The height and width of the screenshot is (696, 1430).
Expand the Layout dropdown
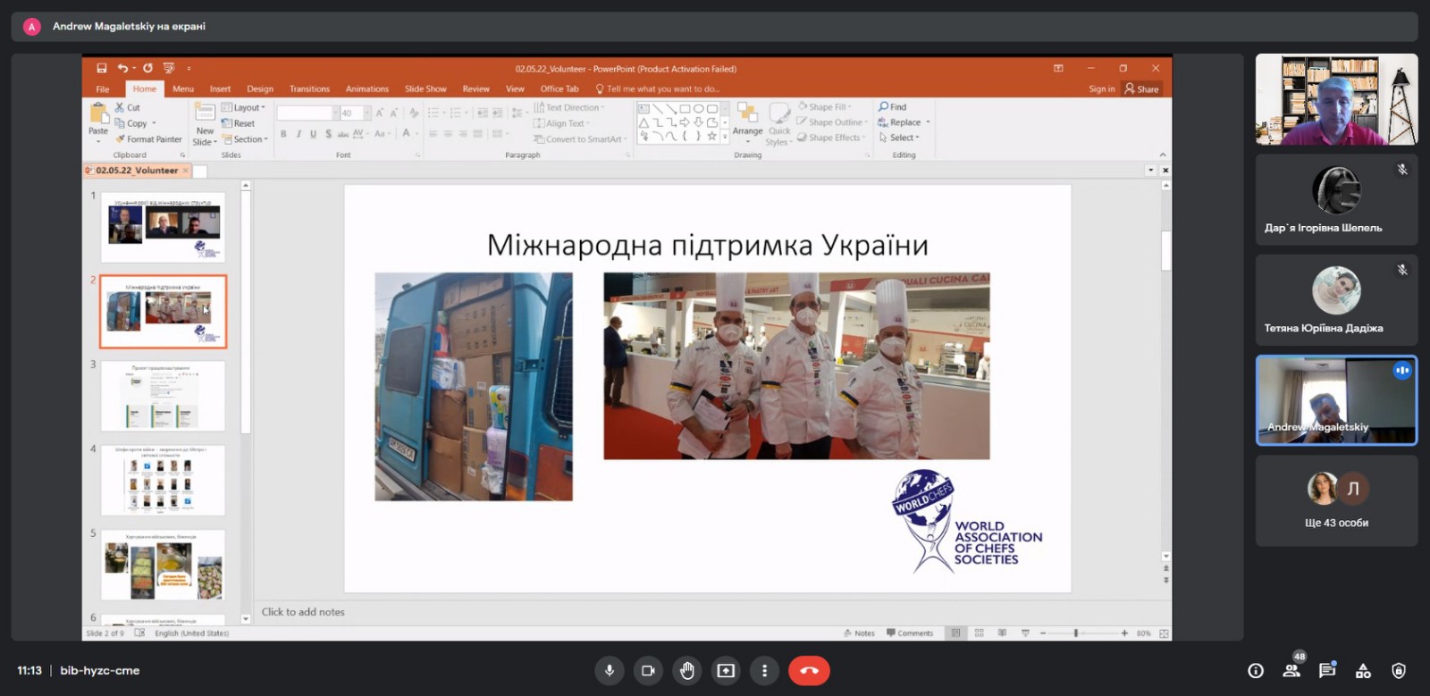tap(244, 107)
